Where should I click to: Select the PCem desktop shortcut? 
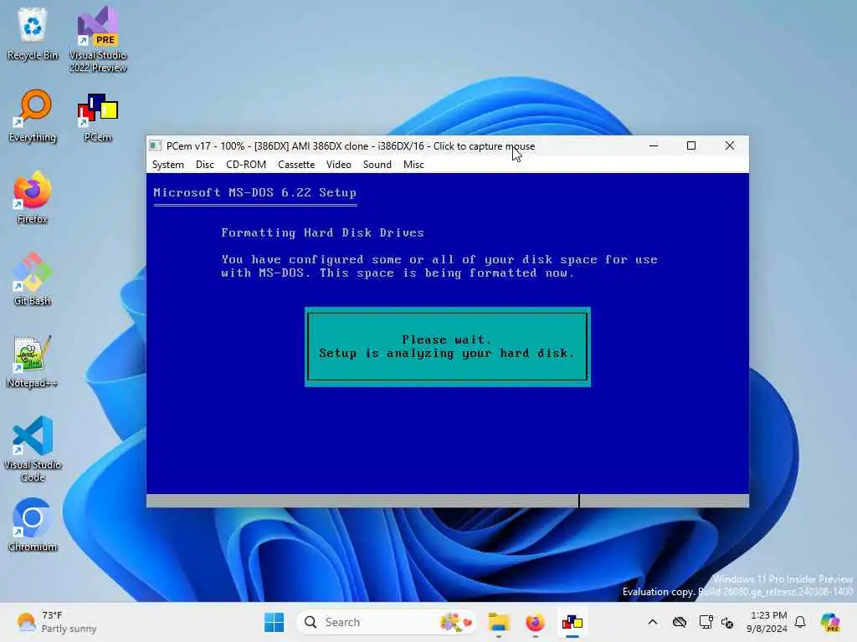(98, 115)
